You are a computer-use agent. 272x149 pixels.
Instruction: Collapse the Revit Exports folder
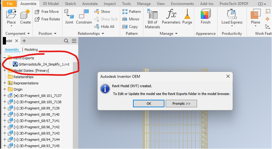click(5, 58)
